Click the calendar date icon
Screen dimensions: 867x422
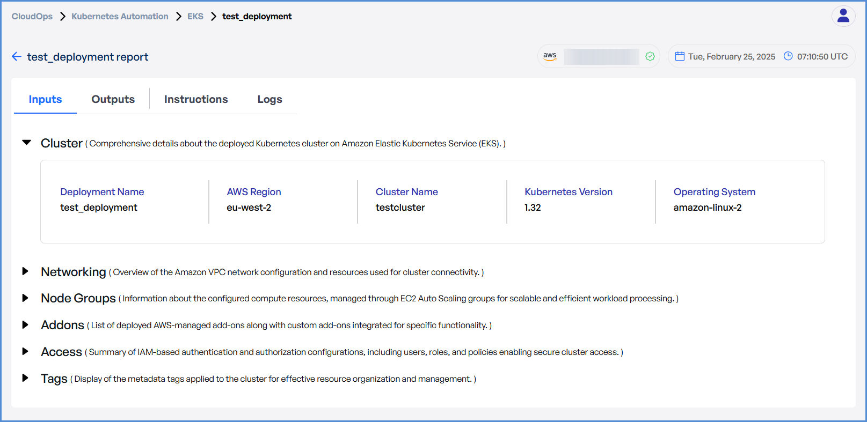(680, 56)
